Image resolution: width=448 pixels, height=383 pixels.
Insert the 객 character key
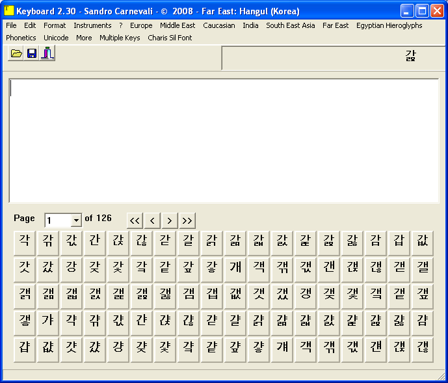pos(259,269)
